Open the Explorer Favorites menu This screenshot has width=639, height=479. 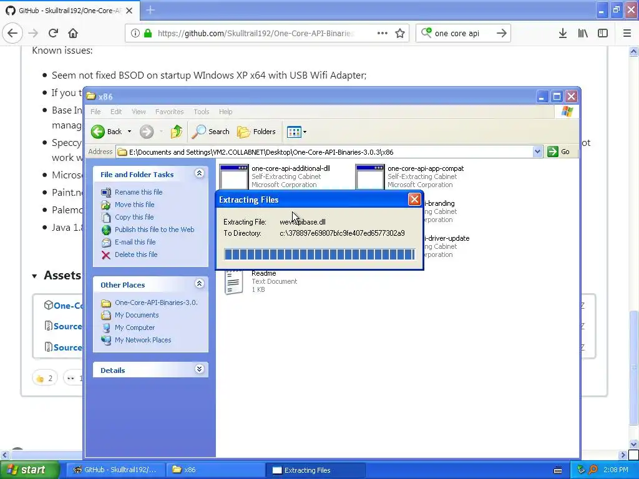[x=170, y=112]
